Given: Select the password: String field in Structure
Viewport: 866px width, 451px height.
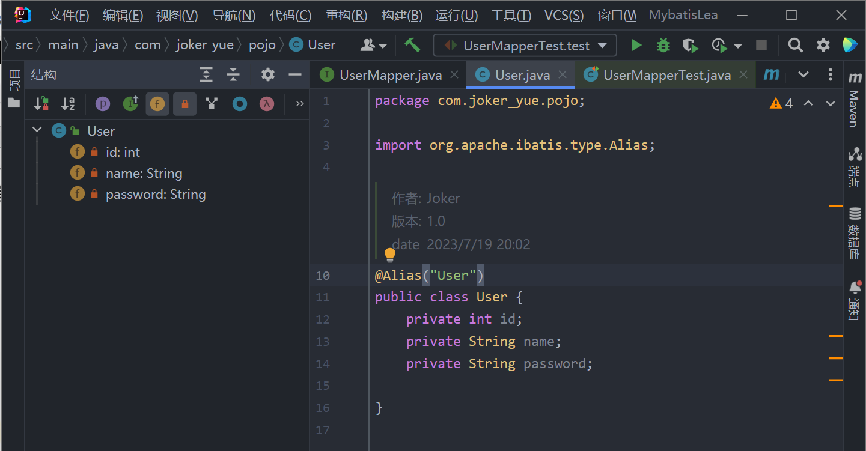Looking at the screenshot, I should [x=155, y=195].
